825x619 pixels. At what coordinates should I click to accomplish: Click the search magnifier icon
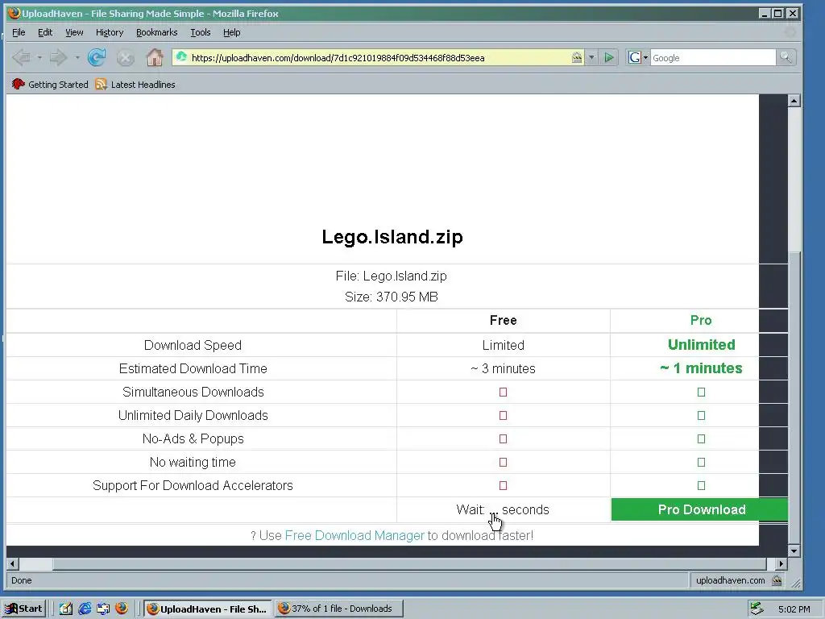click(x=786, y=57)
